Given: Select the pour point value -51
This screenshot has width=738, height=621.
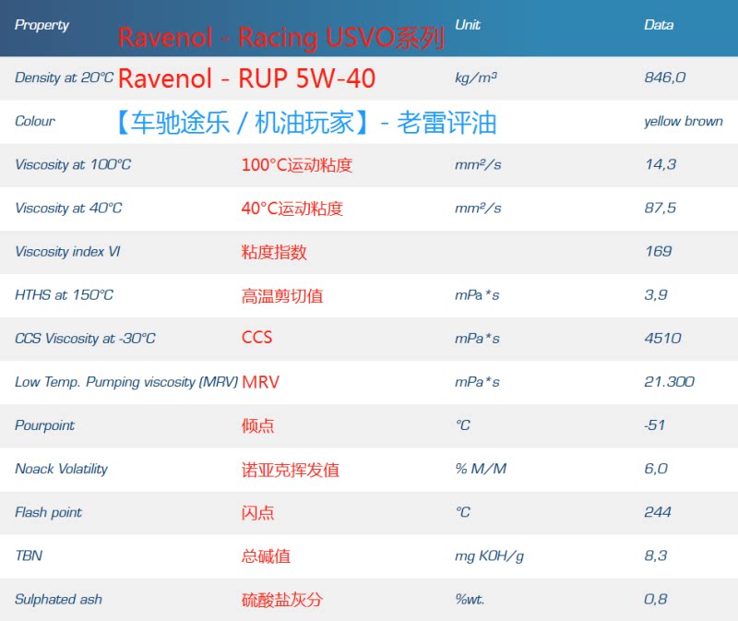Looking at the screenshot, I should pos(654,425).
